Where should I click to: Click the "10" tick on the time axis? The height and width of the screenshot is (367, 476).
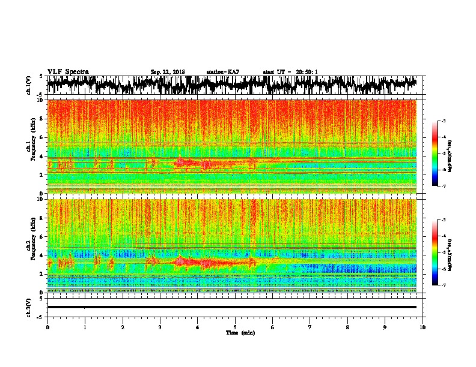(423, 327)
